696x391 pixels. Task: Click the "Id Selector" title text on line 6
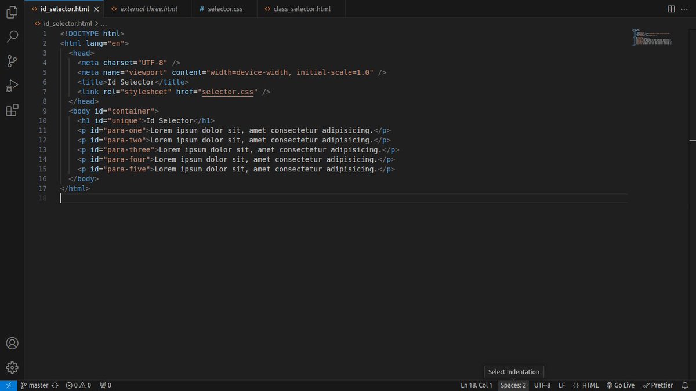click(131, 82)
